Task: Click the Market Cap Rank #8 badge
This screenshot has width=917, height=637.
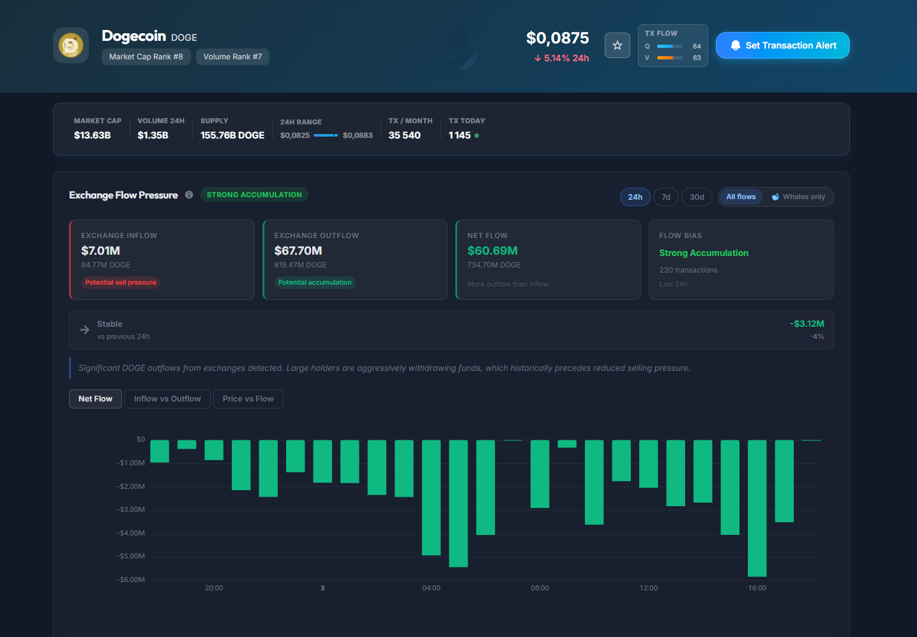Action: pos(146,57)
